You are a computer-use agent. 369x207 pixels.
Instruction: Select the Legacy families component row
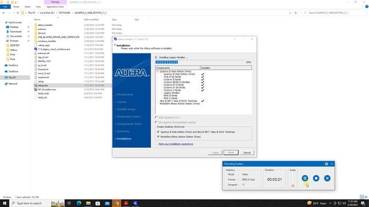click(x=172, y=93)
